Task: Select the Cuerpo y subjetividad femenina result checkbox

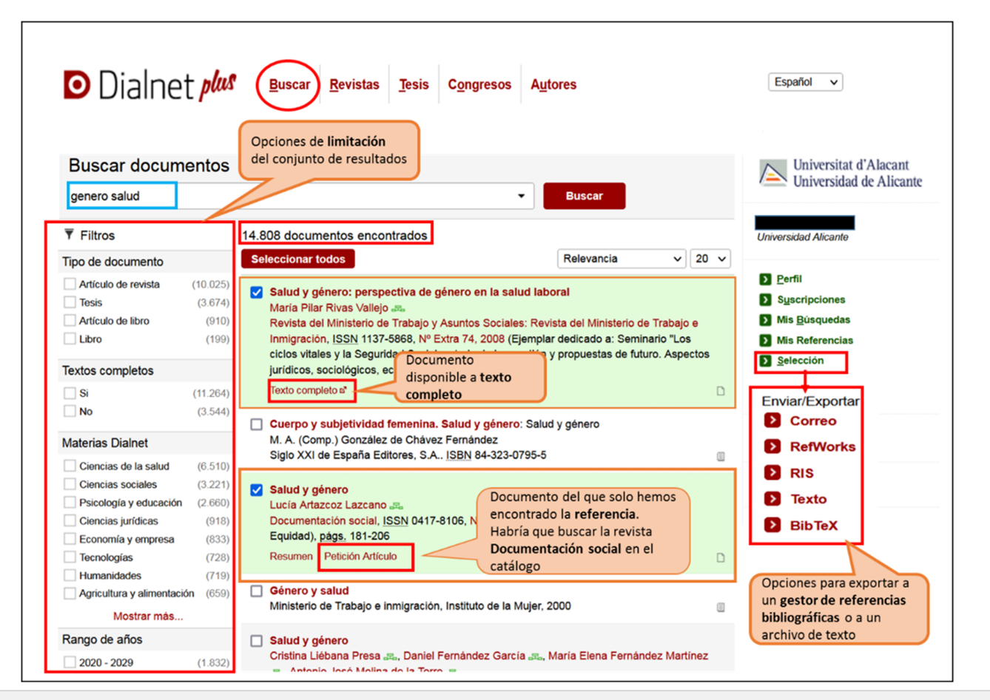Action: [x=256, y=424]
